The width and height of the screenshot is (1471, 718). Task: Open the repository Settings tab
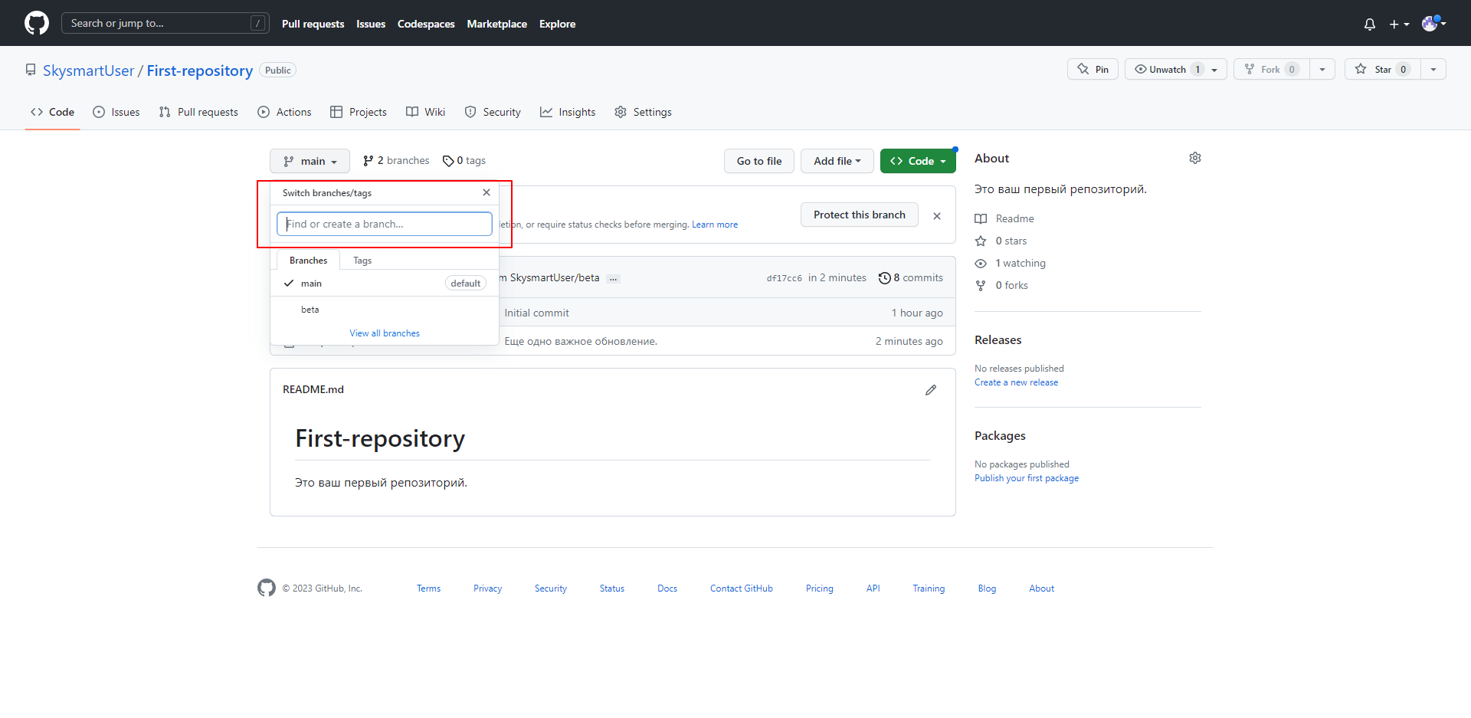643,112
